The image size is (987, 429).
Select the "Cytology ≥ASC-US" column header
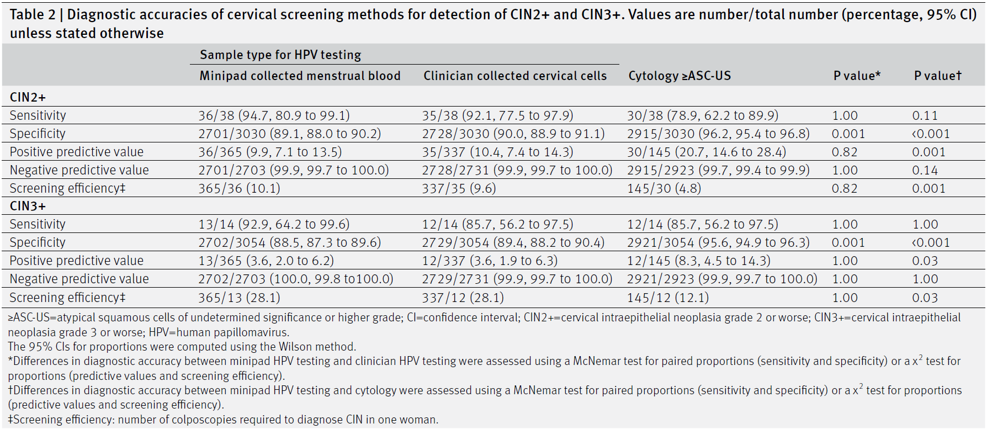click(x=680, y=76)
